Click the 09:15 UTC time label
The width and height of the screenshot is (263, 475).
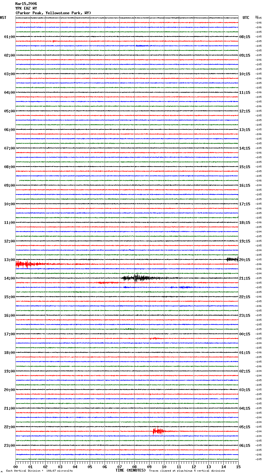[x=245, y=55]
